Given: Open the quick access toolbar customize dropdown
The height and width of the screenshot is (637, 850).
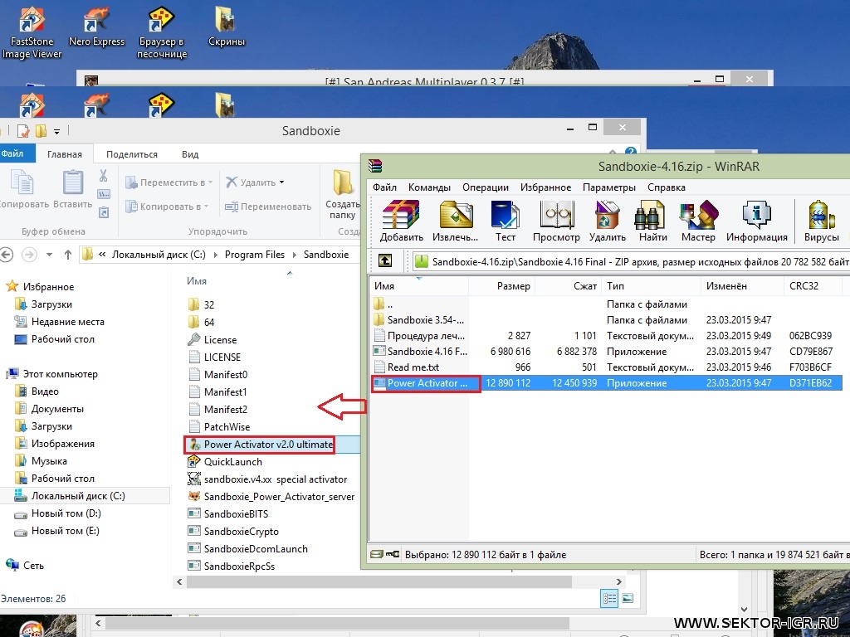Looking at the screenshot, I should 57,131.
